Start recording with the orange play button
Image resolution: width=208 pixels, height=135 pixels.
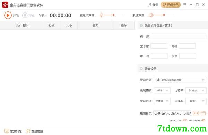click(8, 15)
